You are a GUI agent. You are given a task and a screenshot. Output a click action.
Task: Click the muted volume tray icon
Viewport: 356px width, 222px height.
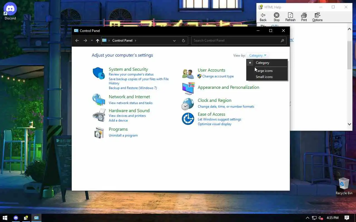coord(321,218)
